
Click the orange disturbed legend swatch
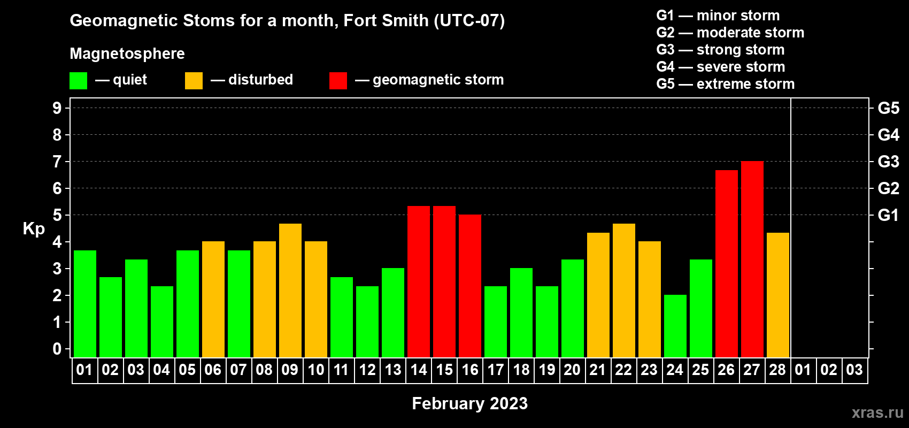click(x=194, y=80)
